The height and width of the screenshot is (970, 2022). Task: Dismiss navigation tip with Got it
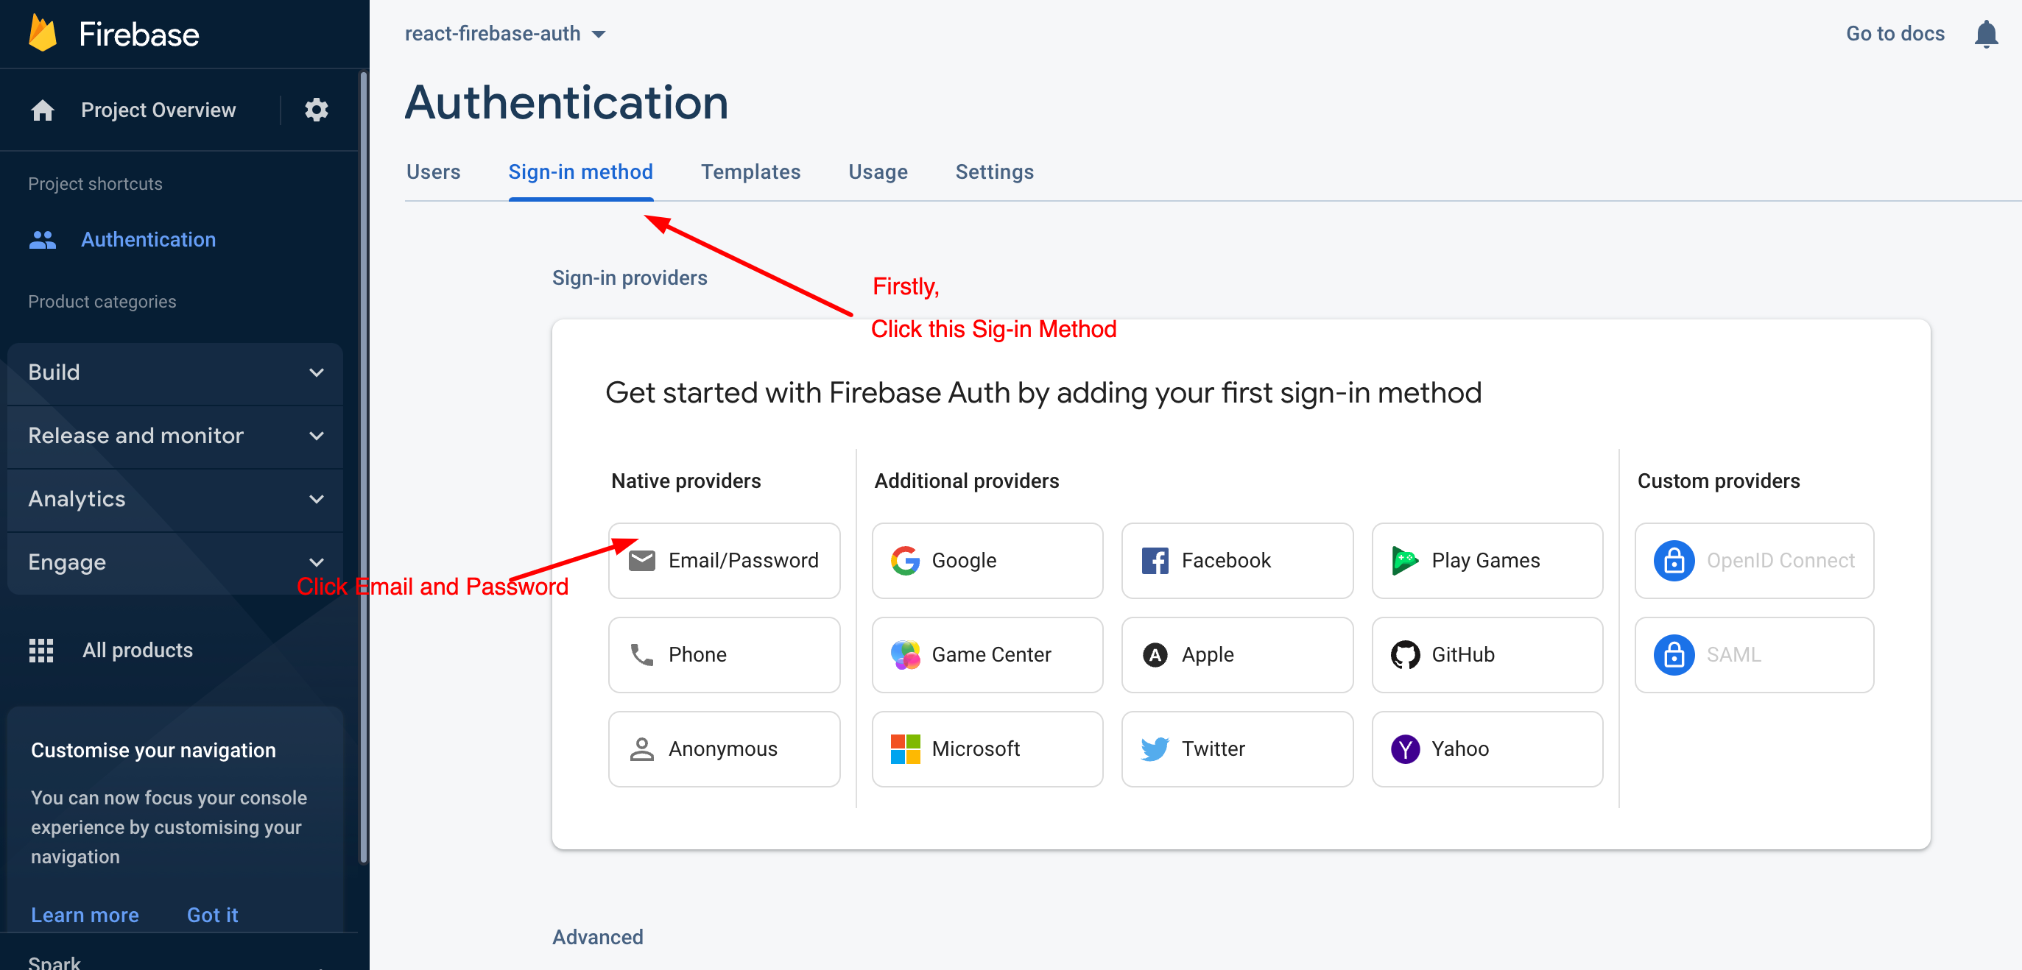point(212,914)
